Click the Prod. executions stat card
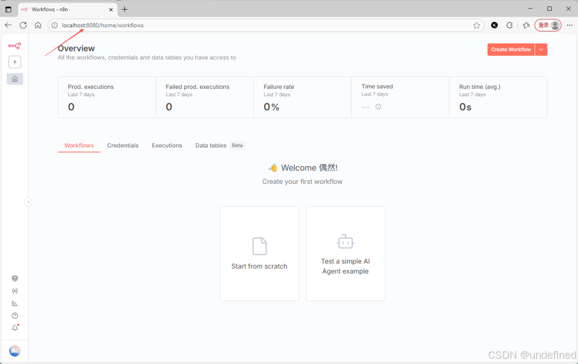This screenshot has width=578, height=364. click(107, 97)
